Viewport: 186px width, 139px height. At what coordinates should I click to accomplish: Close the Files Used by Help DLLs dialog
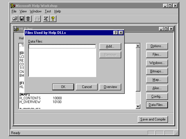(x=121, y=33)
